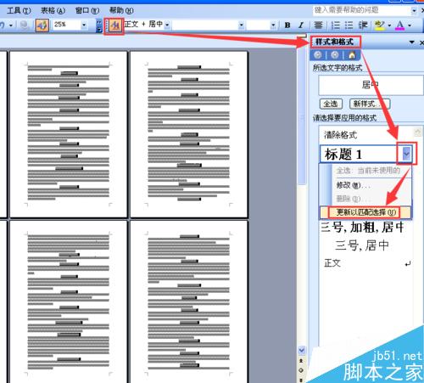Click the home icon in task pane
This screenshot has height=383, width=424.
(352, 55)
